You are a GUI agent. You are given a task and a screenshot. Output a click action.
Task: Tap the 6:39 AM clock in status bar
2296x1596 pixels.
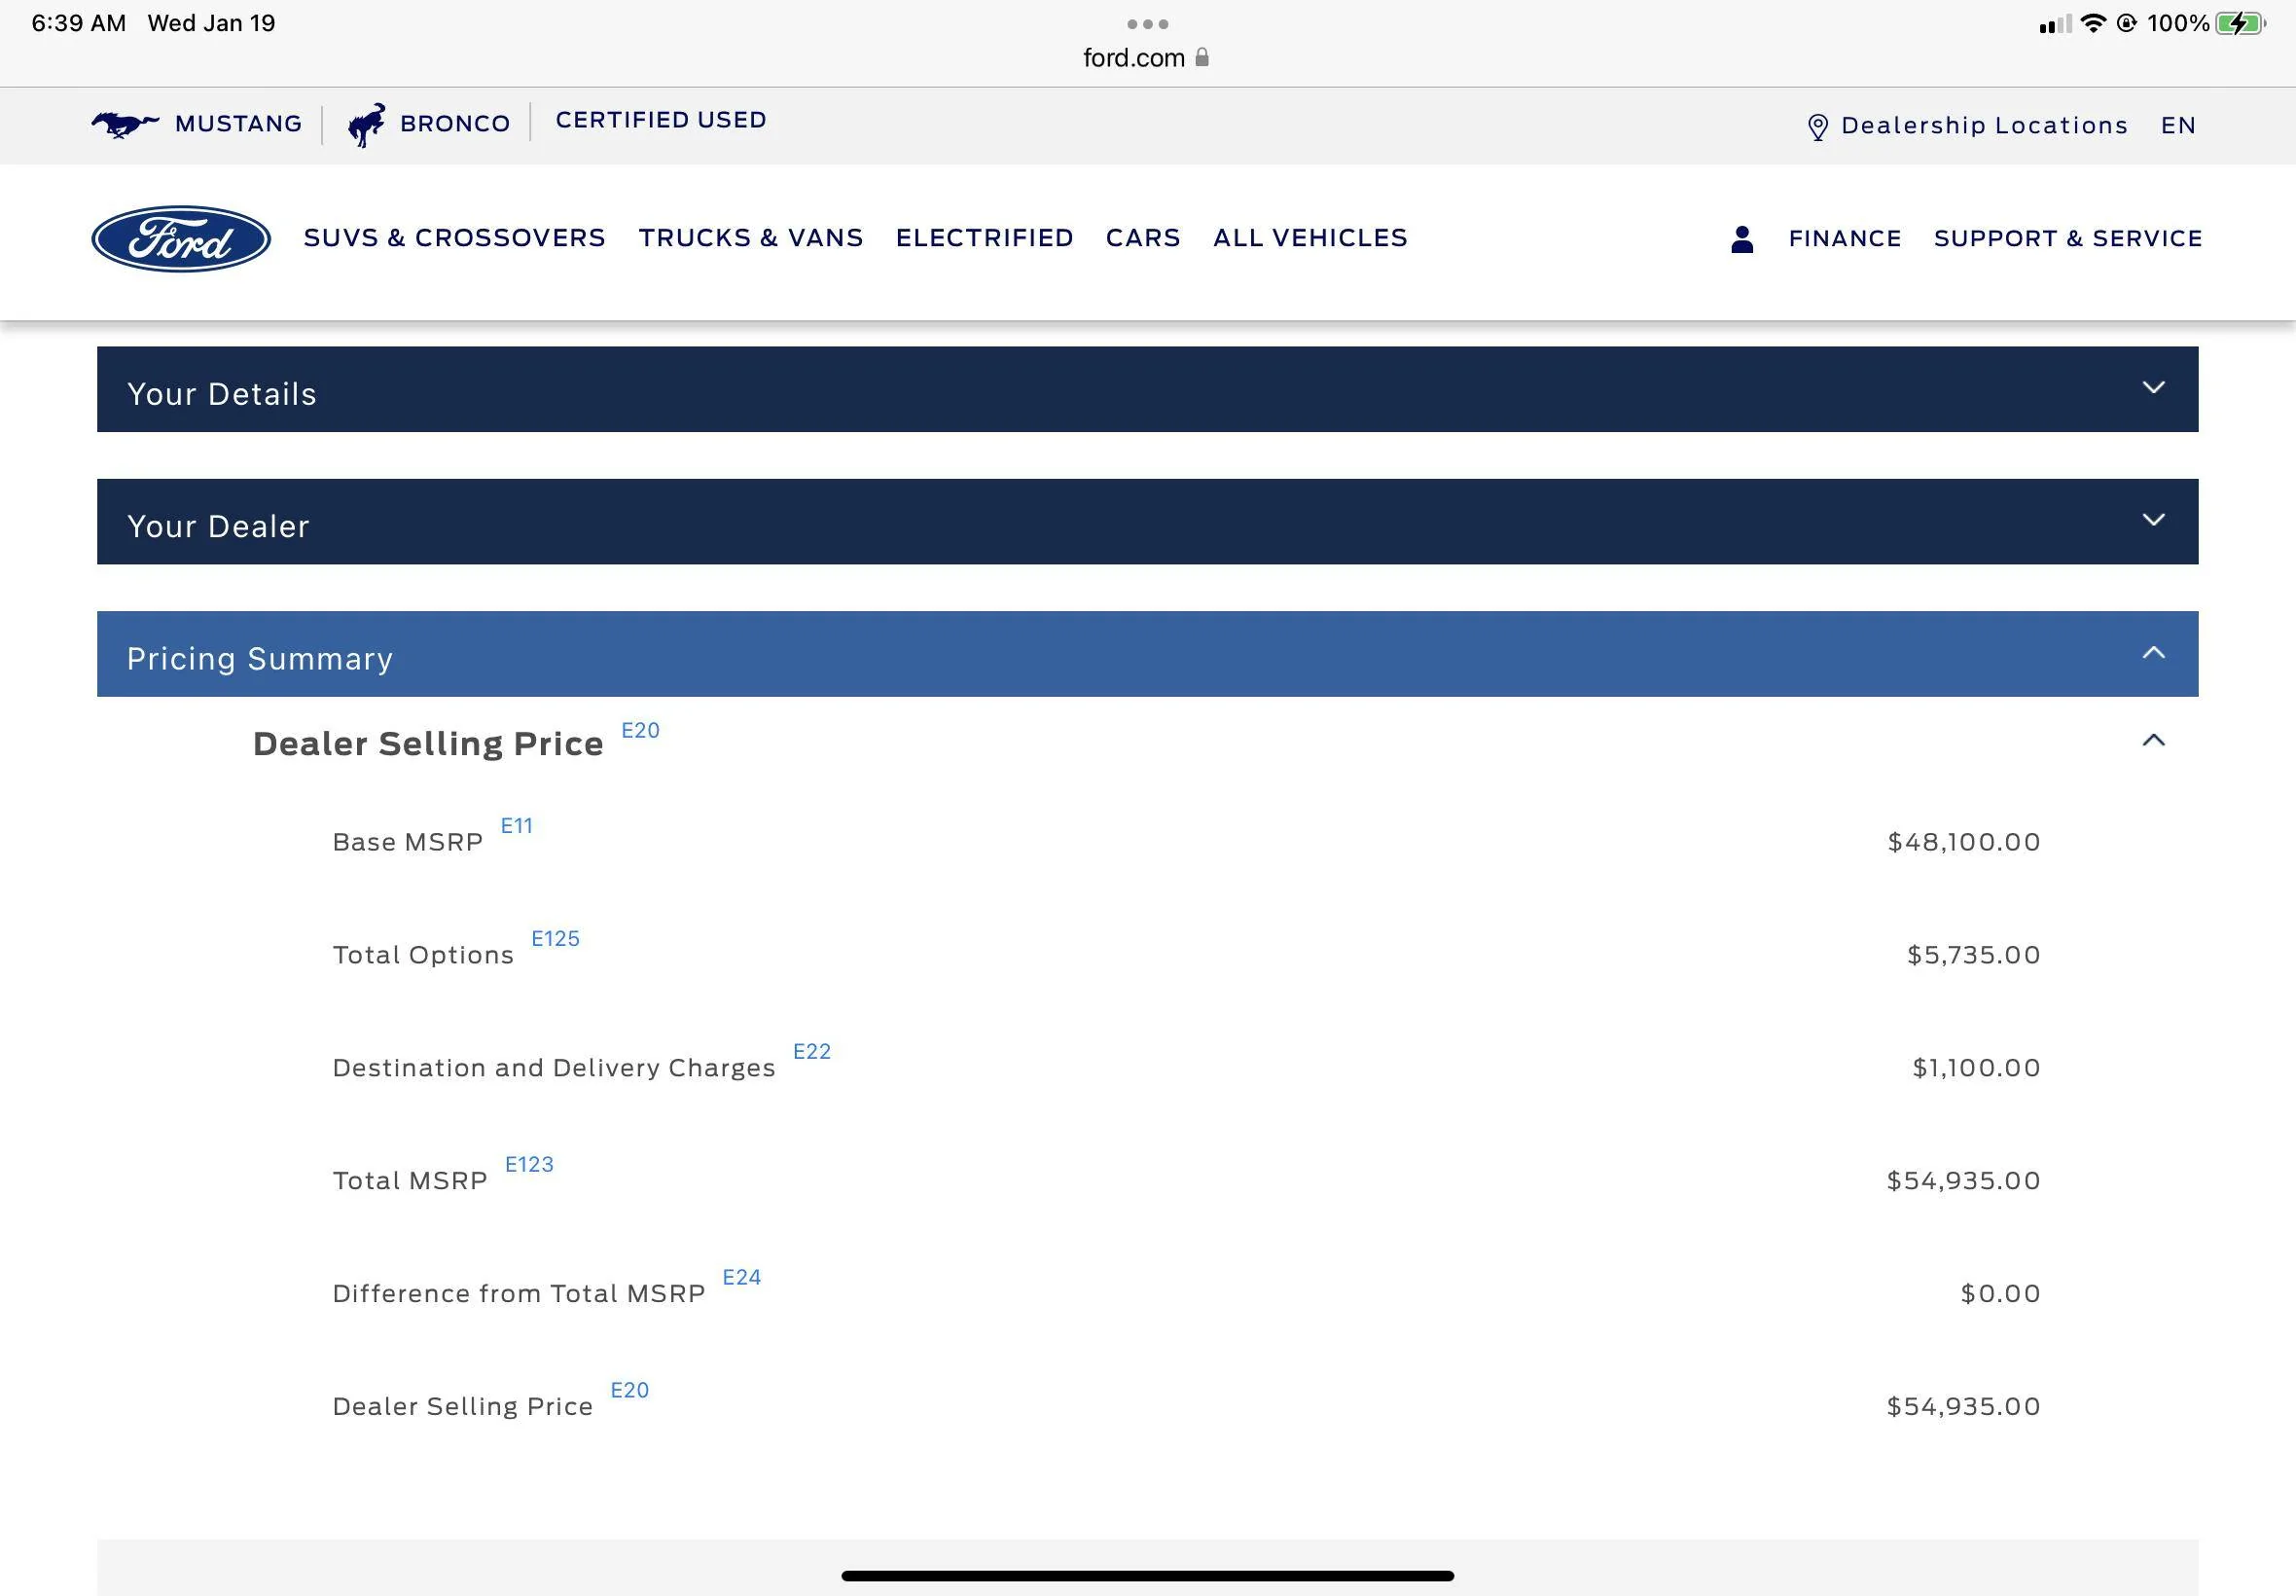click(x=79, y=23)
